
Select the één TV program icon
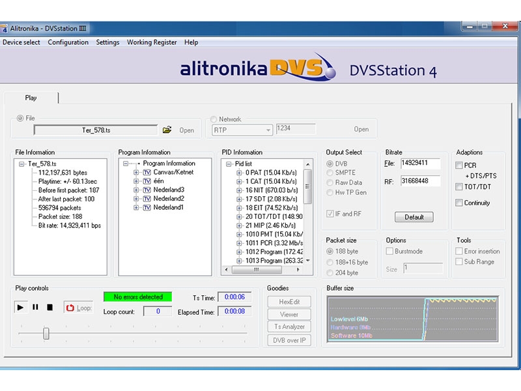coord(147,181)
